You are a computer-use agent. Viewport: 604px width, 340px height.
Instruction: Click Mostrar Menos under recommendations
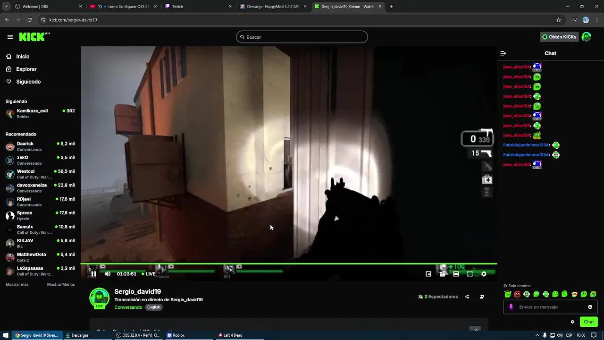click(x=61, y=284)
